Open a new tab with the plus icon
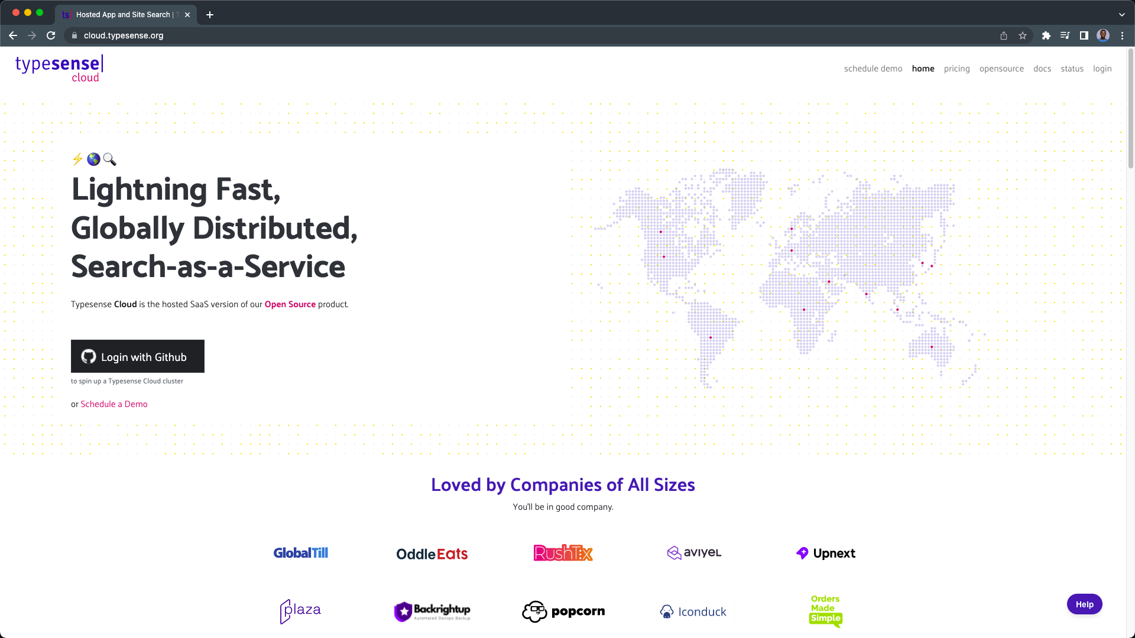 pos(210,15)
